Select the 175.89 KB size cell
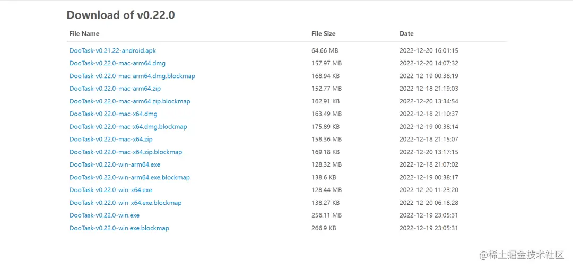This screenshot has height=269, width=573. [325, 127]
